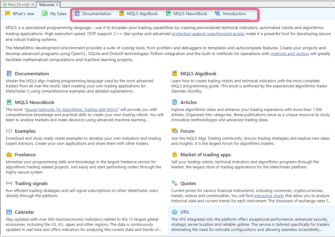Click the green check icon on Base_EA.mq5 tab
The image size is (335, 237).
(5, 5)
